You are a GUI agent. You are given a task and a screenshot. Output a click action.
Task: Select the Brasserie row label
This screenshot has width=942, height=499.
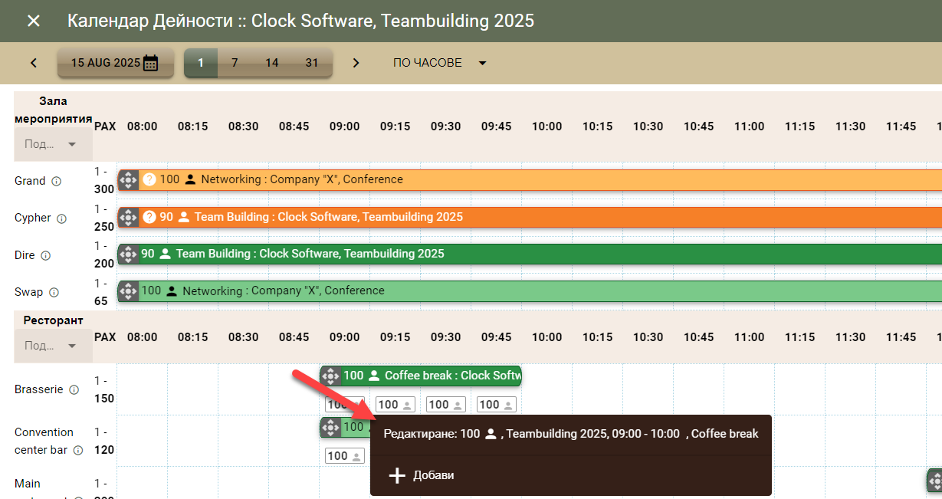(x=39, y=389)
